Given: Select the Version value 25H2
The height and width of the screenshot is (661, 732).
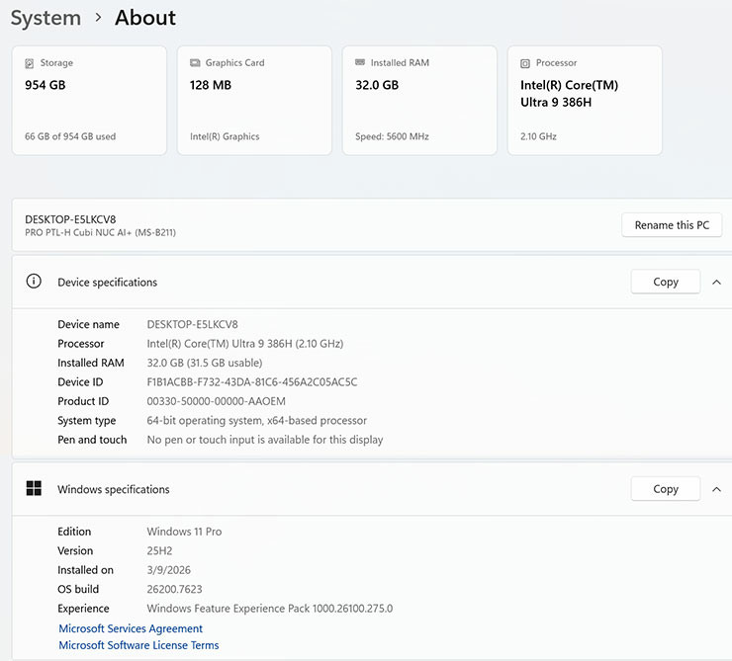Looking at the screenshot, I should pyautogui.click(x=159, y=550).
